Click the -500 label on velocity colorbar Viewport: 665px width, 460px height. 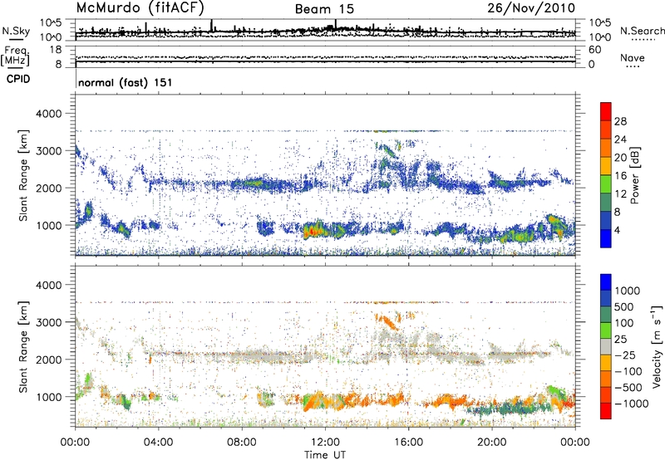(628, 388)
